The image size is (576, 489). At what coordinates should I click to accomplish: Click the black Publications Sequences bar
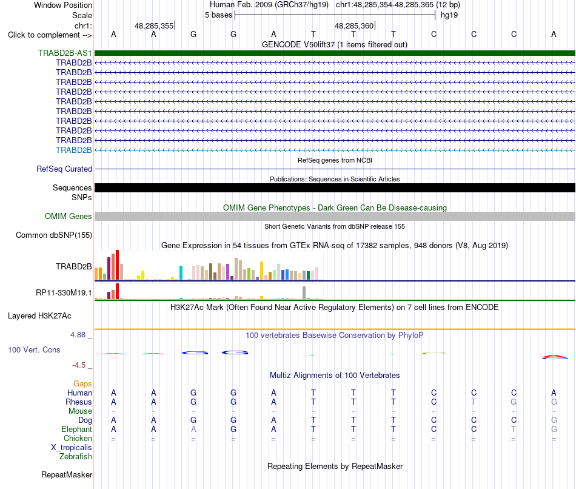[335, 188]
